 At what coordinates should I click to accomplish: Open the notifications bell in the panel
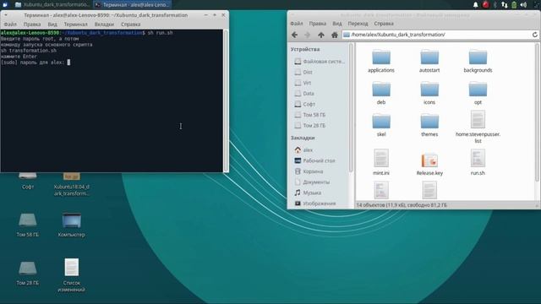tap(475, 5)
